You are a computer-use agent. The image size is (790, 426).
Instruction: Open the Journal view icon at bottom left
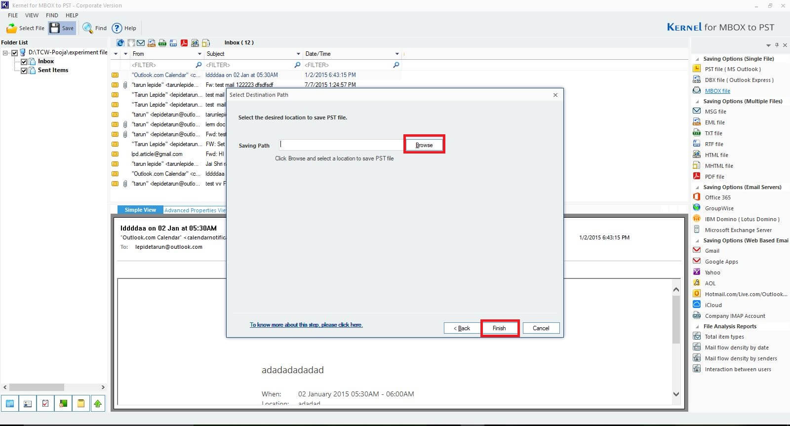click(x=63, y=403)
